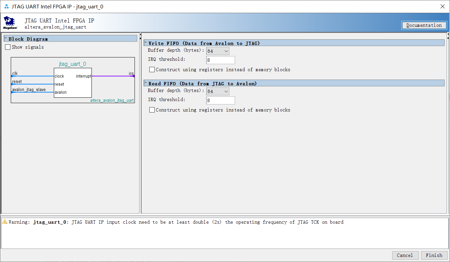
Task: Click the avalon label inside block
Action: tap(61, 92)
